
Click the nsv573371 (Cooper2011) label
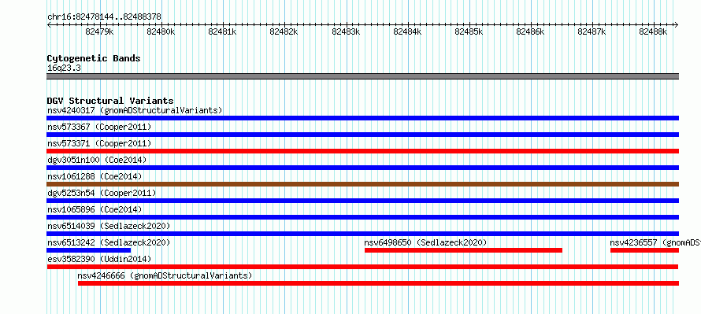pyautogui.click(x=99, y=143)
